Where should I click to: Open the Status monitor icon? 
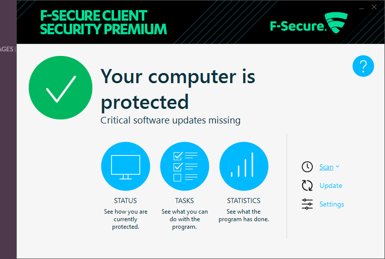(126, 166)
